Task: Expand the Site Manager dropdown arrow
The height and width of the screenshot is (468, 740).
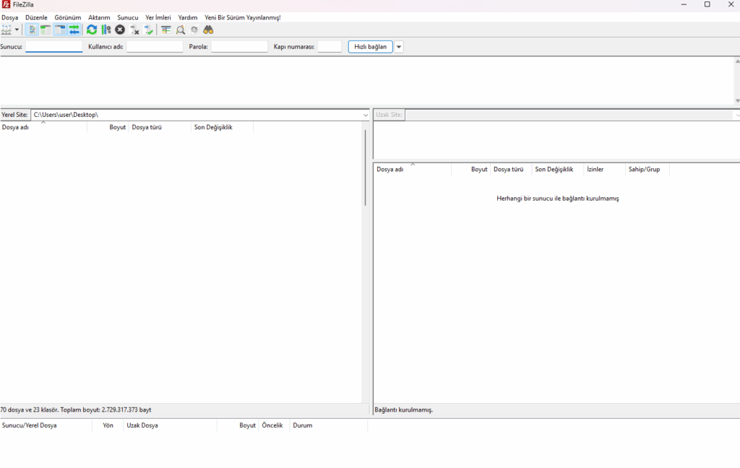Action: coord(17,30)
